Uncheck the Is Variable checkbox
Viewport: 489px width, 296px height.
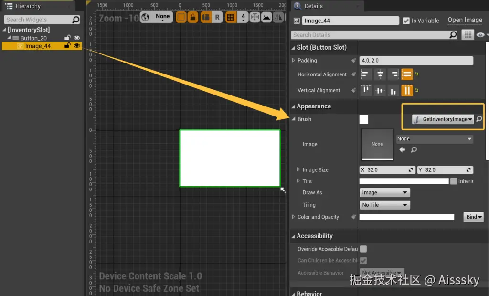pos(406,21)
